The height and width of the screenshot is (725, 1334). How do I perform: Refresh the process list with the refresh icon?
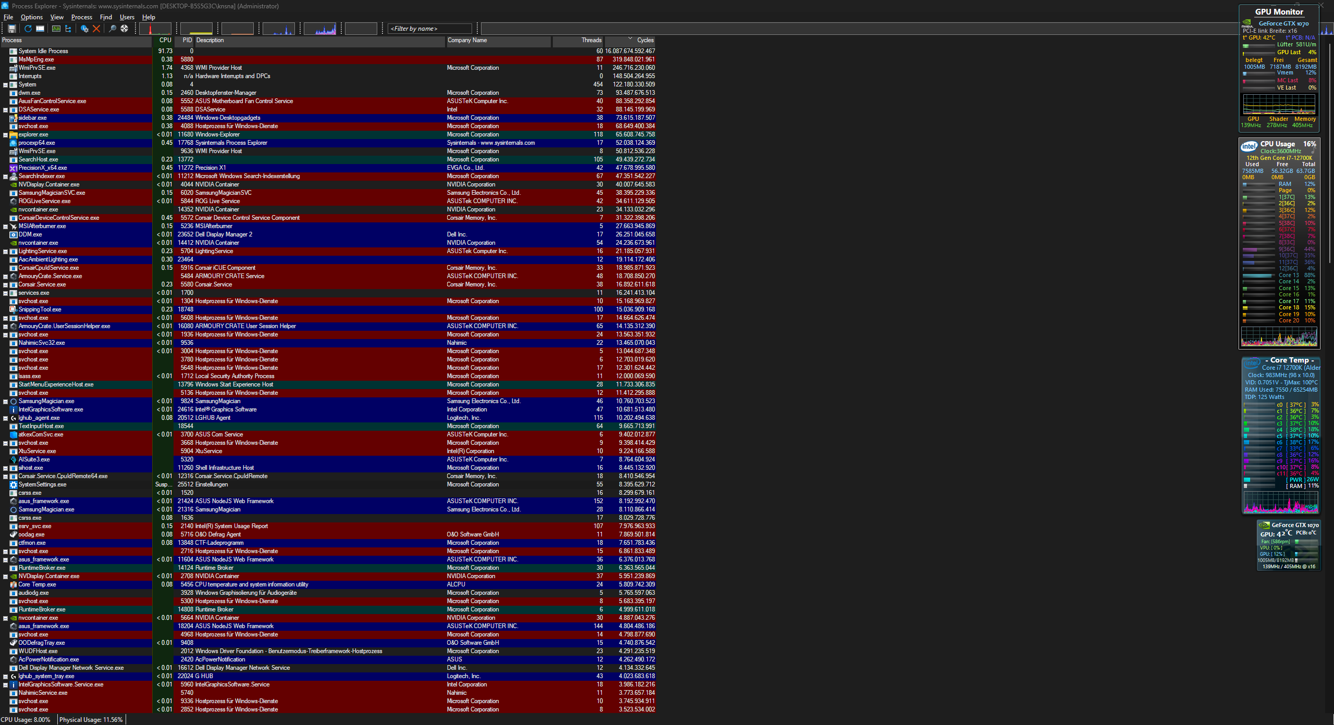tap(28, 29)
